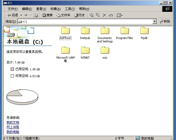
Task: Select the Documents and Settings folder
Action: pos(105,35)
